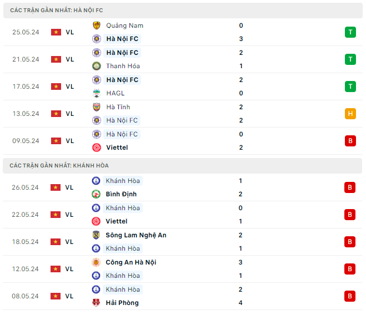
Task: Click the 12.05.24 match date
Action: [x=26, y=269]
